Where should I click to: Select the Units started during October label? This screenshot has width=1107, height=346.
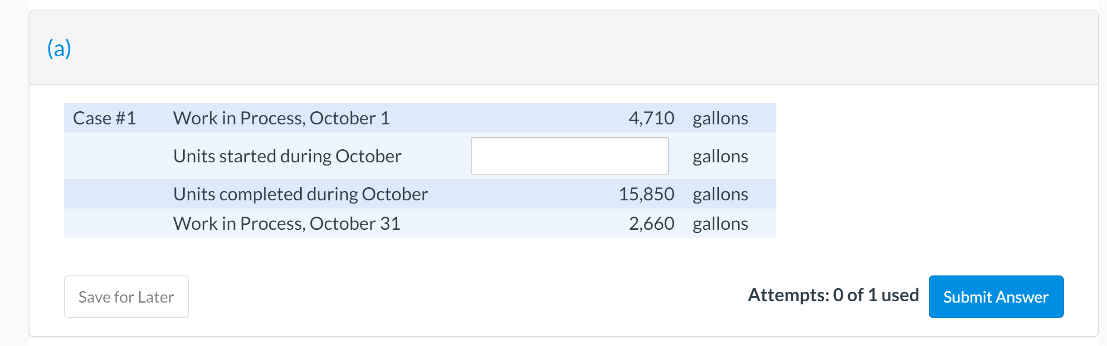coord(287,156)
